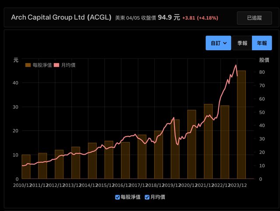
Task: Click the brown 每股淨值 legend swatch
Action: tap(28, 65)
